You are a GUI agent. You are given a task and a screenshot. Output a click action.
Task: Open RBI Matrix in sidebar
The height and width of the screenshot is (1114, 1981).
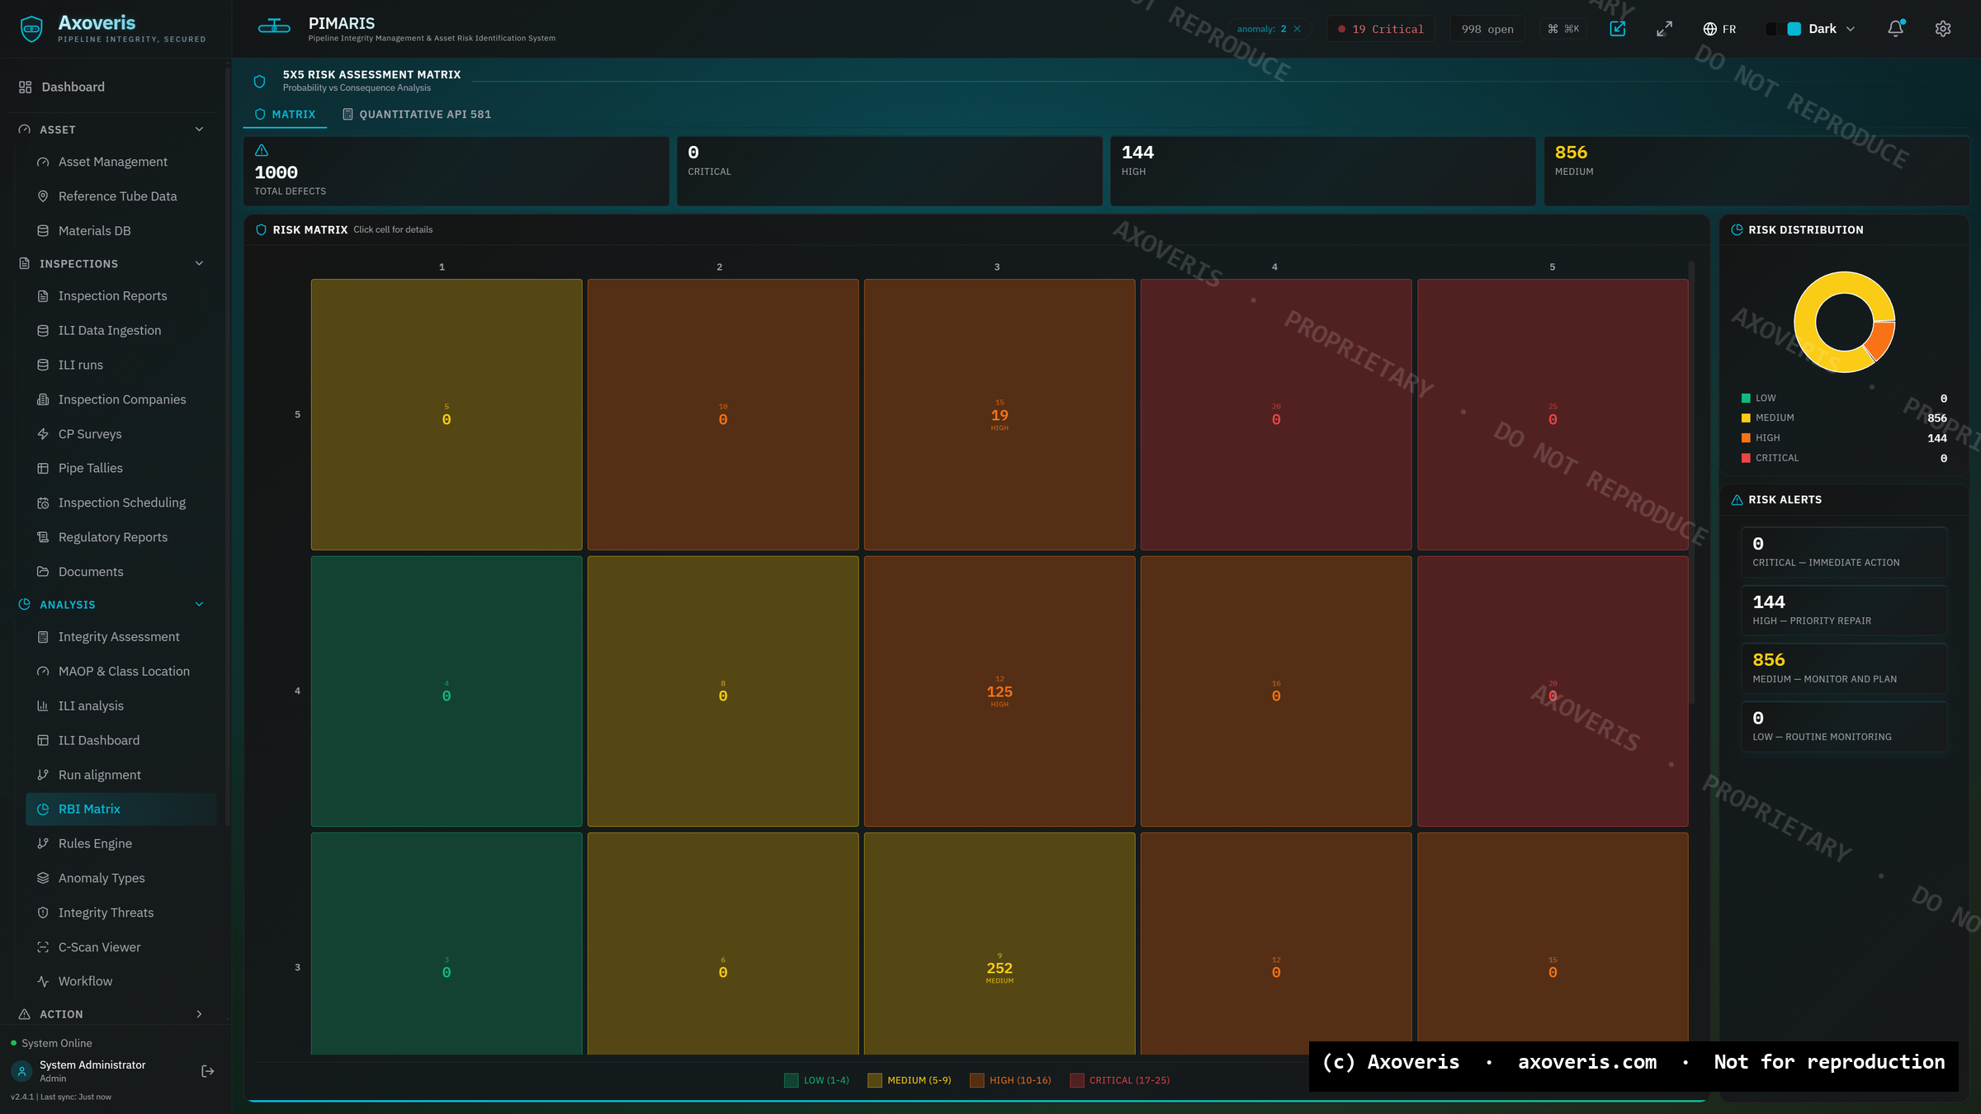(121, 810)
